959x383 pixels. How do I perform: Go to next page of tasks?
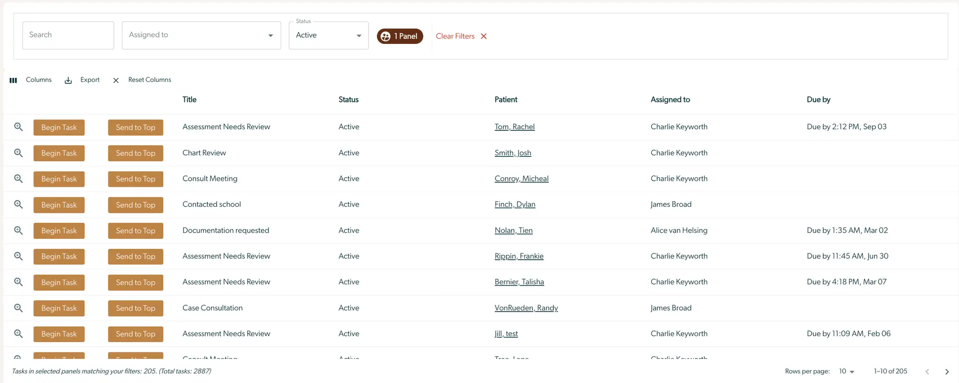click(947, 372)
